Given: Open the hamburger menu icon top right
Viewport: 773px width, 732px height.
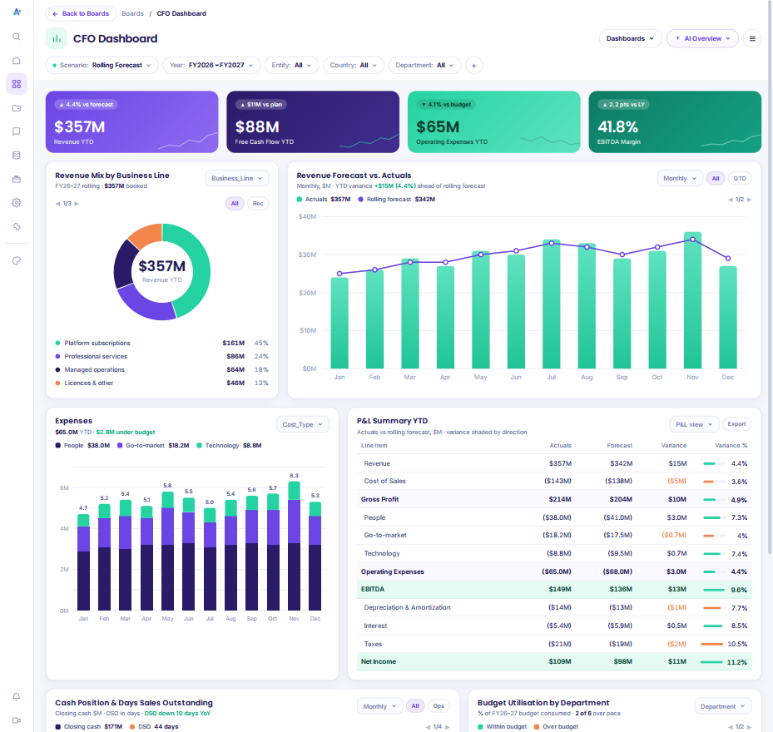Looking at the screenshot, I should 752,38.
